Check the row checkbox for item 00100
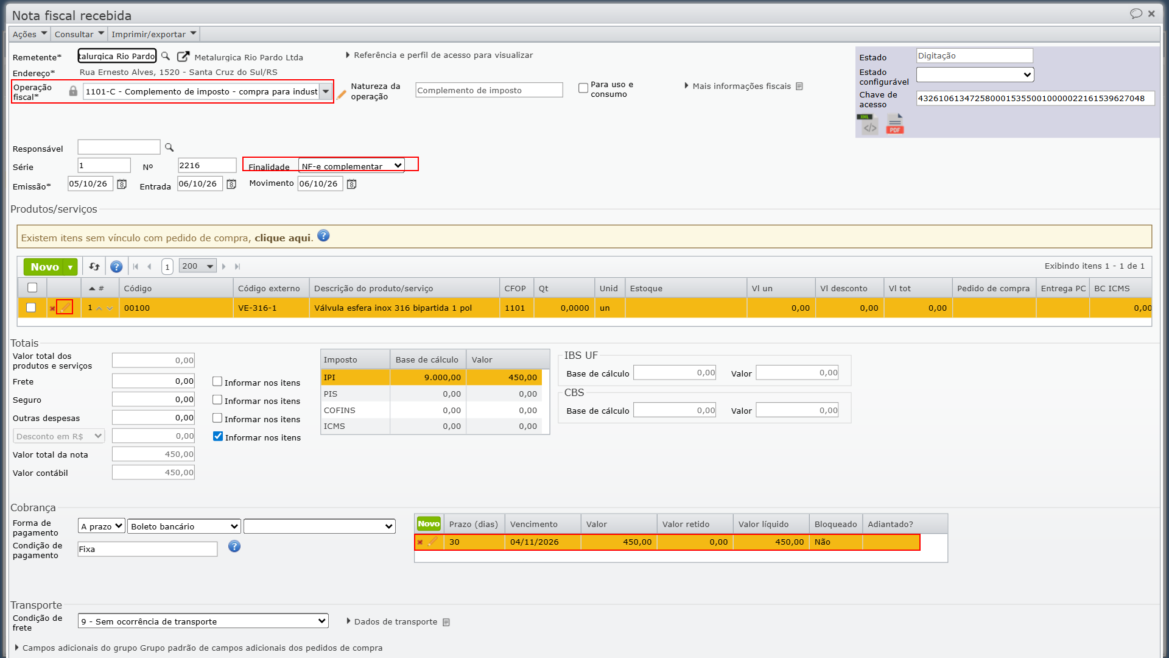Screen dimensions: 1169x658 coord(31,308)
